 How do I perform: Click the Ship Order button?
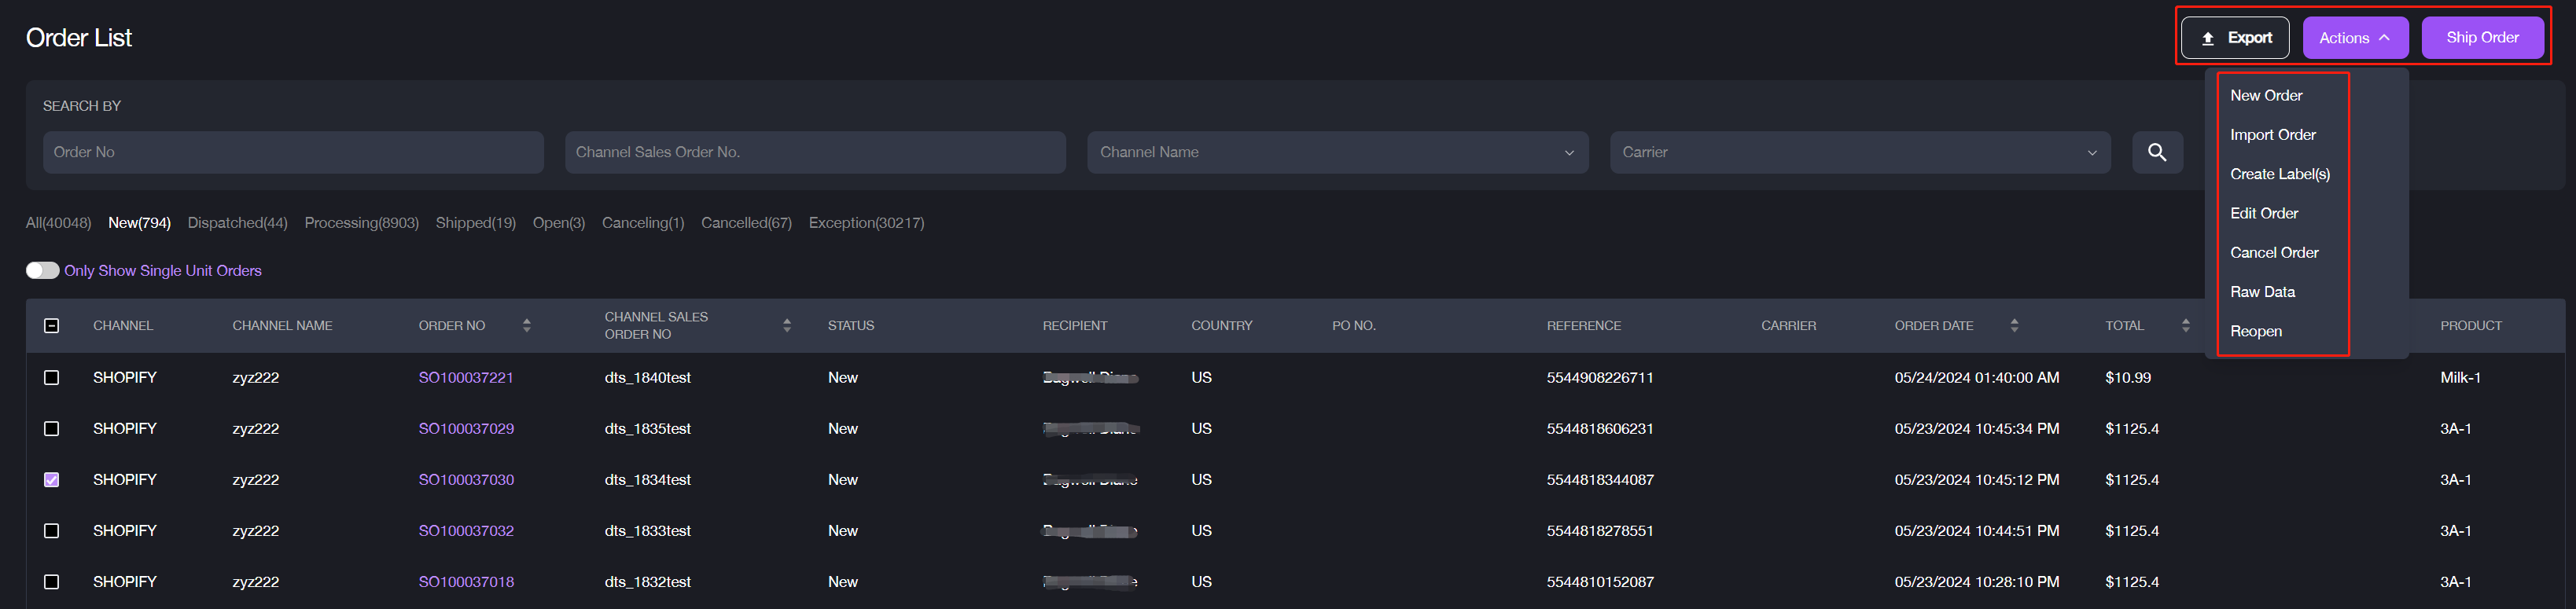(x=2482, y=38)
